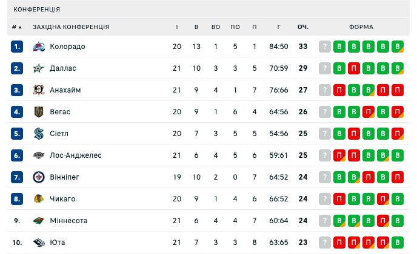Image resolution: width=417 pixels, height=254 pixels.
Task: Click the Winnipeg Jets team logo
Action: pyautogui.click(x=39, y=177)
